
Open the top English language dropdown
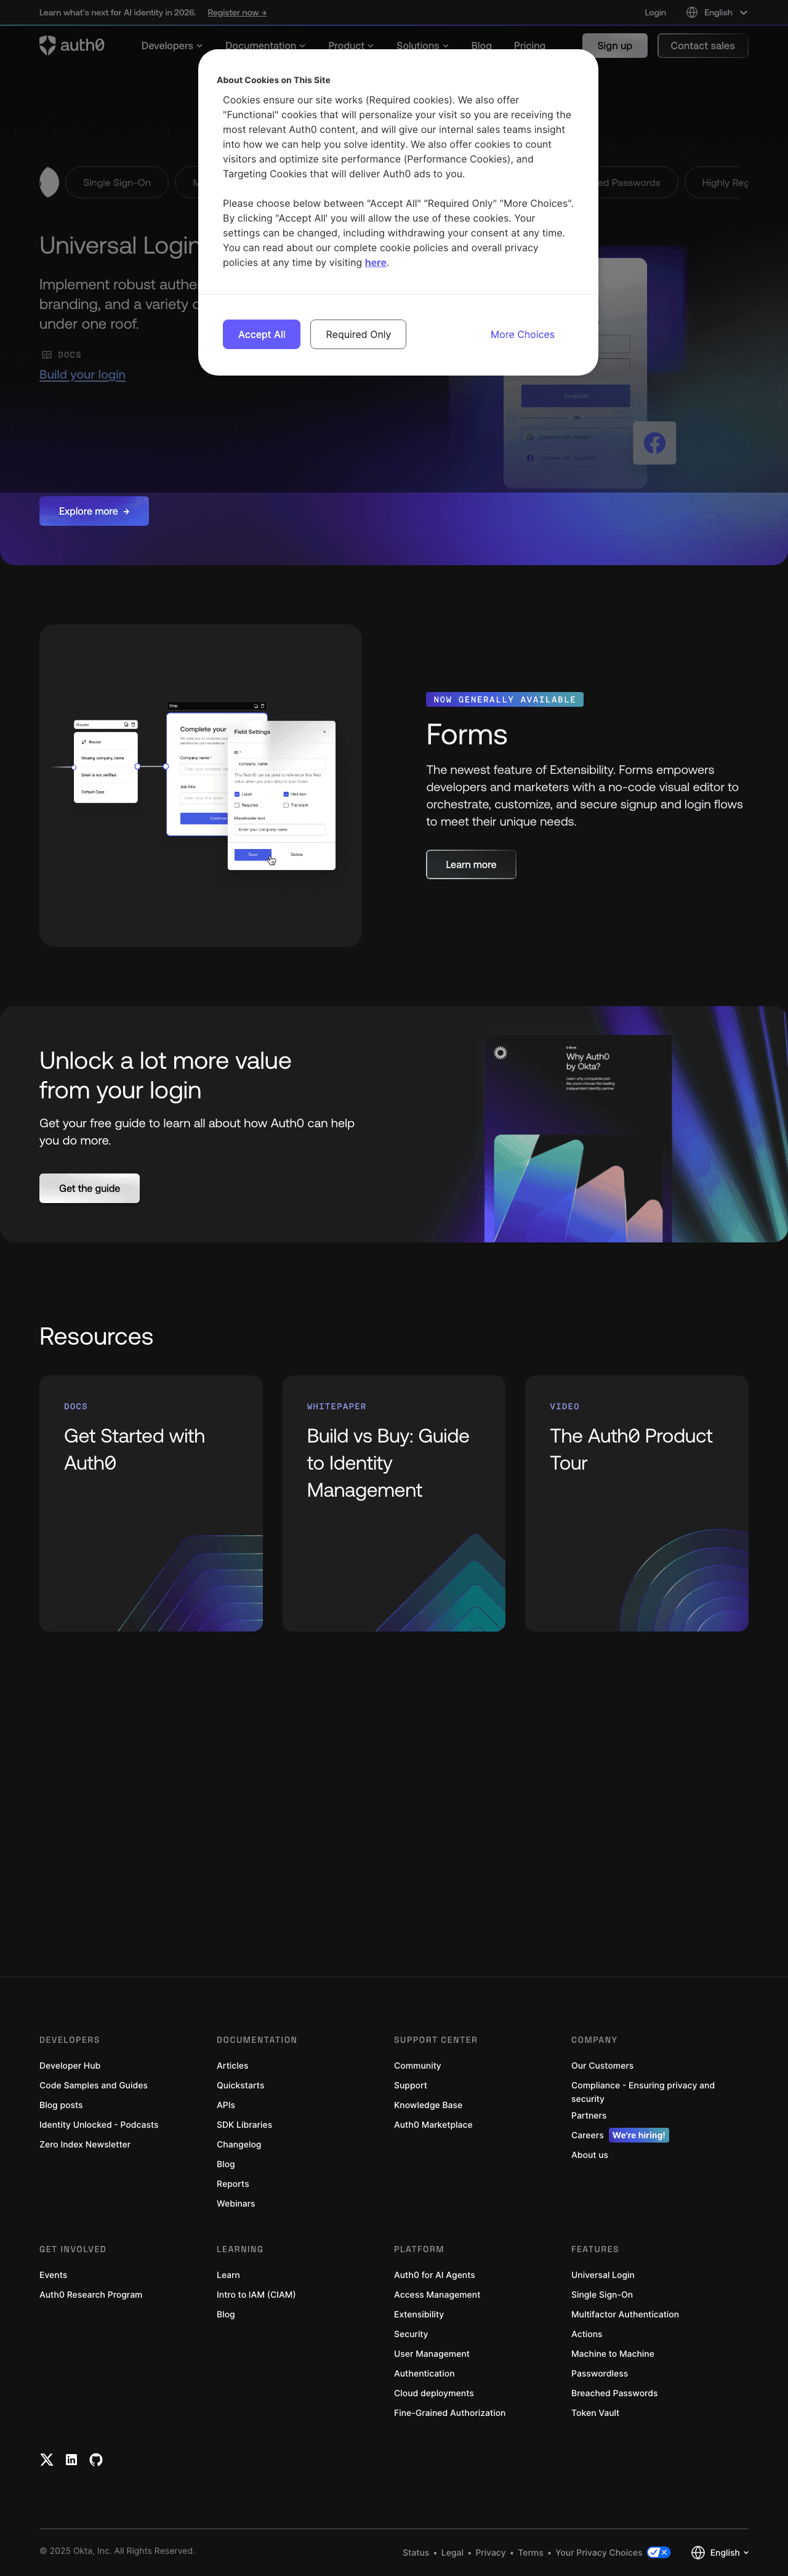(x=725, y=13)
